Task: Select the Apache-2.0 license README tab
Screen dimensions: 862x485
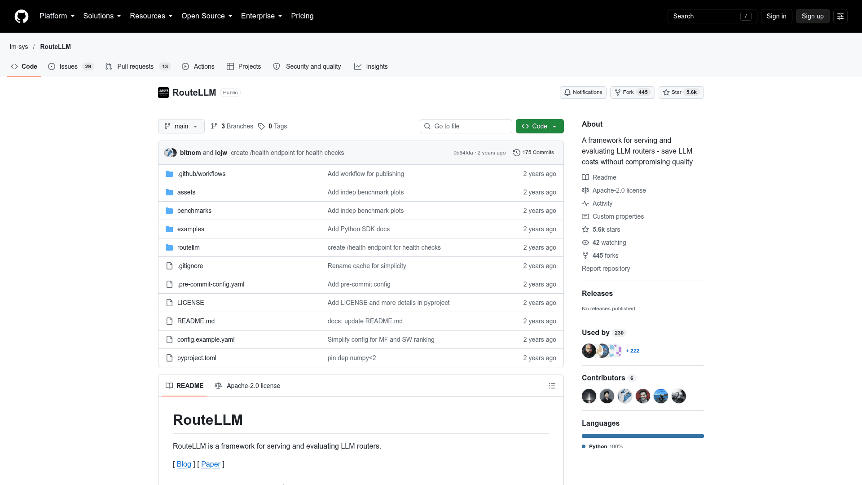Action: [247, 386]
